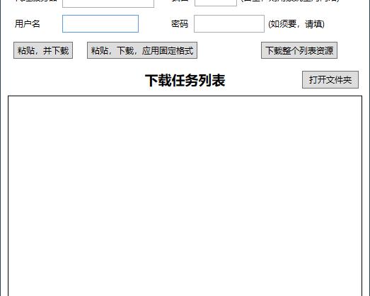Click the 用户名 input field
This screenshot has width=370, height=296.
pyautogui.click(x=100, y=23)
